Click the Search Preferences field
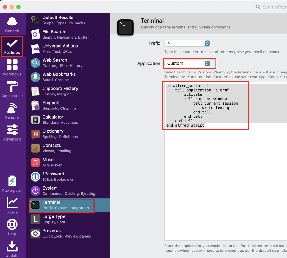 [271, 7]
